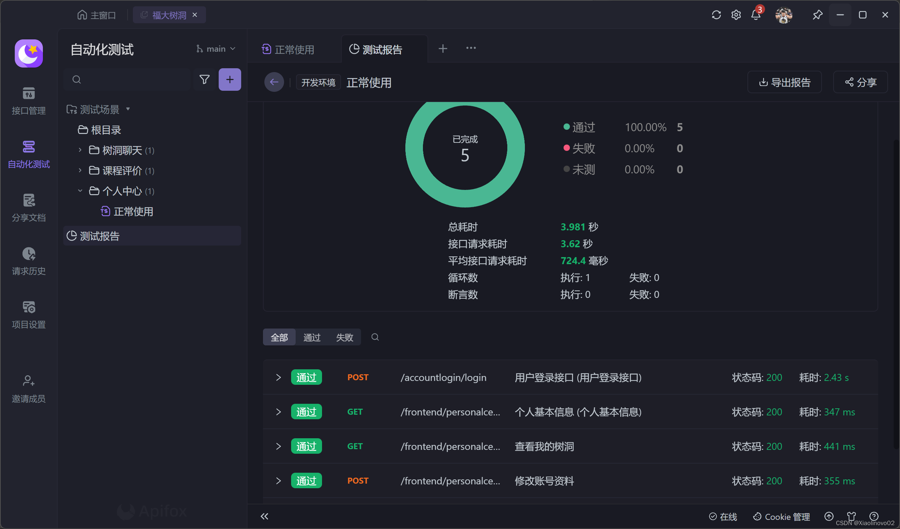Screen dimensions: 900x529
Task: Click the Apifox moon logo icon
Action: 28,53
